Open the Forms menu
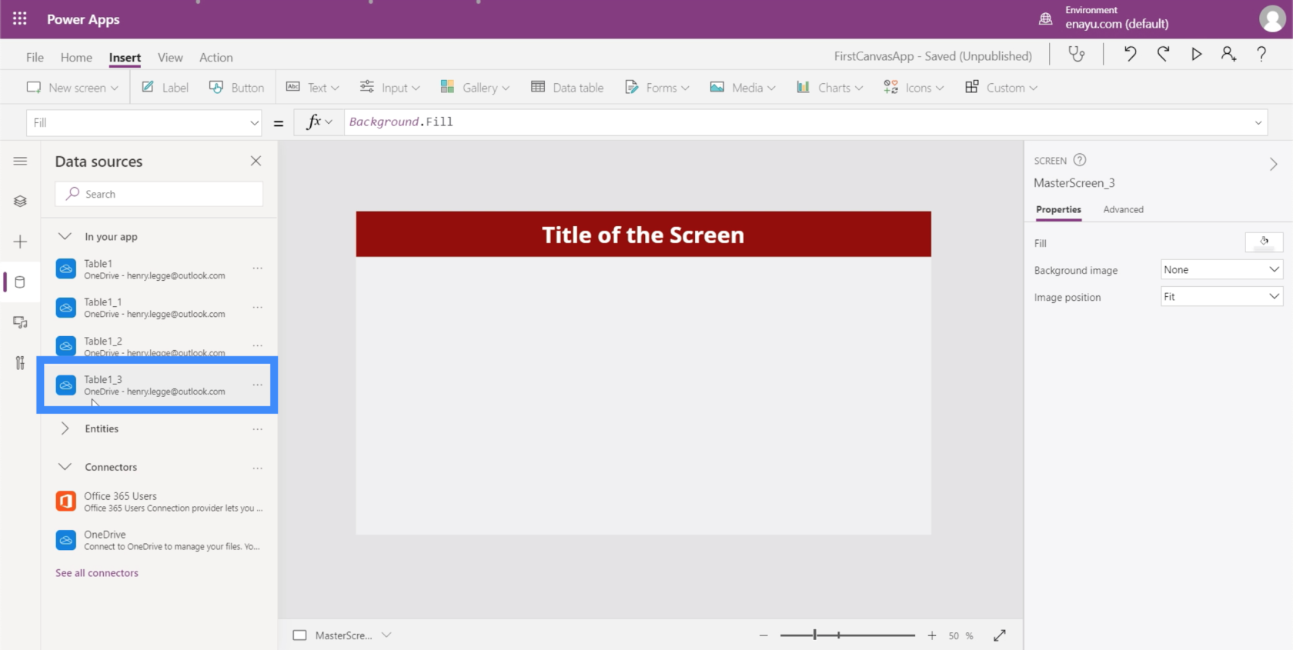This screenshot has width=1293, height=650. pyautogui.click(x=657, y=88)
